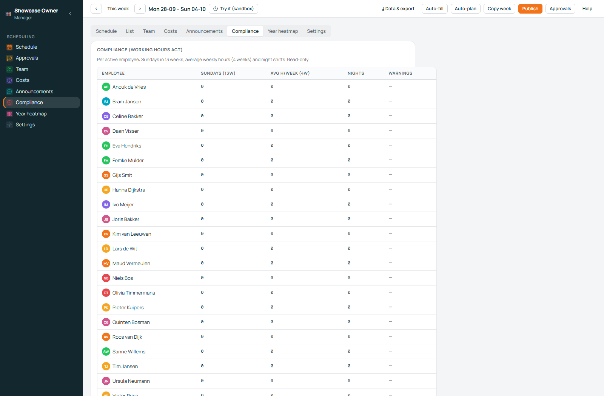Open the Help link
604x396 pixels.
click(587, 9)
